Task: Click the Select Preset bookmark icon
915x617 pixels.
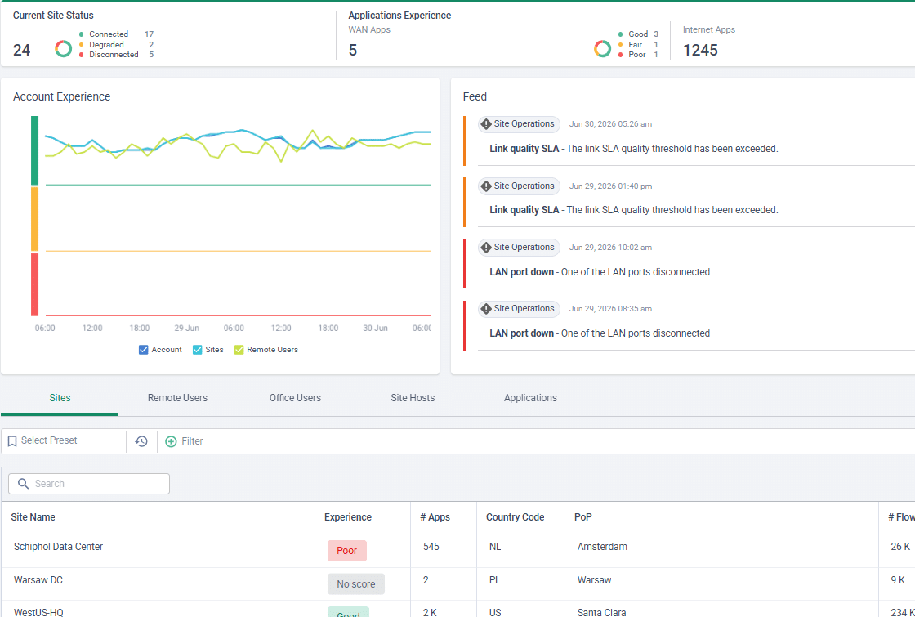Action: tap(12, 441)
